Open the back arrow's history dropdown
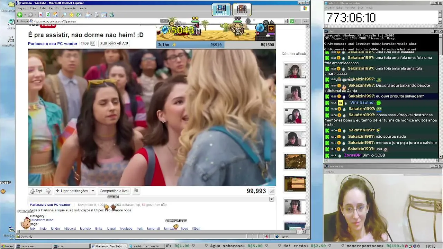Viewport: 443px width, 249px height. point(24,15)
